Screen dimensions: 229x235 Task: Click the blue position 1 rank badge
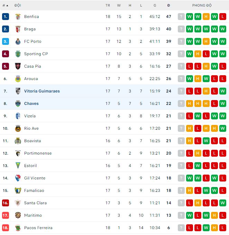[x=5, y=17]
